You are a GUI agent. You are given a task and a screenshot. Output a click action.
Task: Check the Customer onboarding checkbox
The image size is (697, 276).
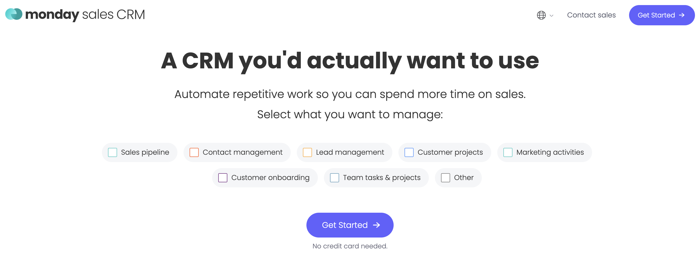[223, 178]
